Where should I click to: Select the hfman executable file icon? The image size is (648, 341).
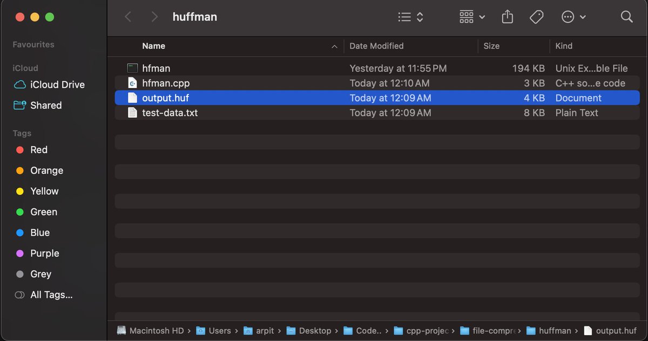coord(132,69)
